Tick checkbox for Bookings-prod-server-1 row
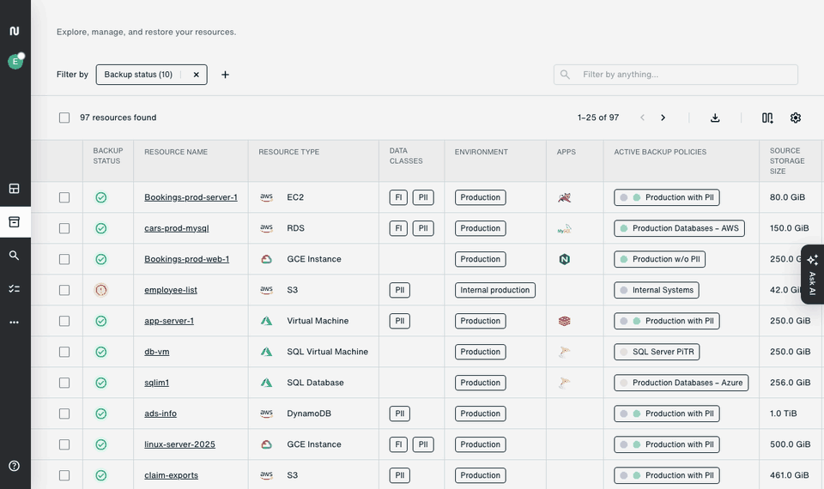Screen dimensions: 824x489 click(x=64, y=197)
